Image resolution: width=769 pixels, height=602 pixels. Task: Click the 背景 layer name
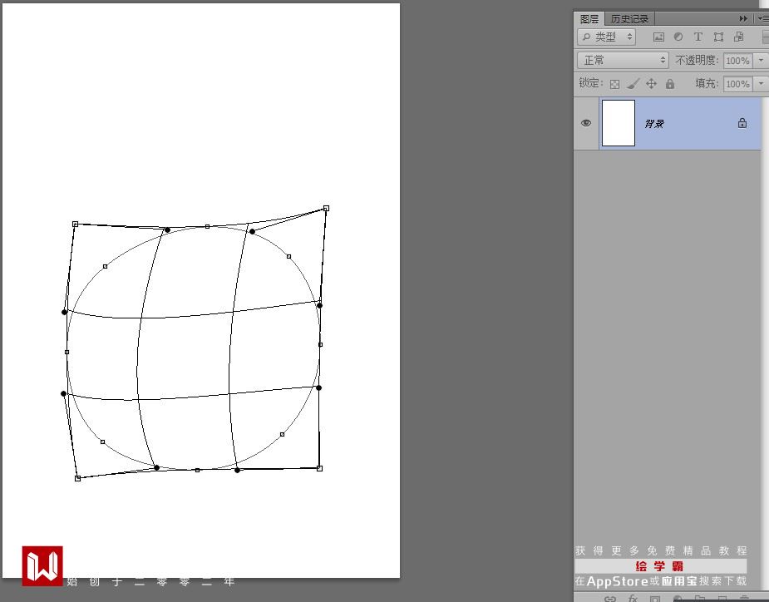654,124
